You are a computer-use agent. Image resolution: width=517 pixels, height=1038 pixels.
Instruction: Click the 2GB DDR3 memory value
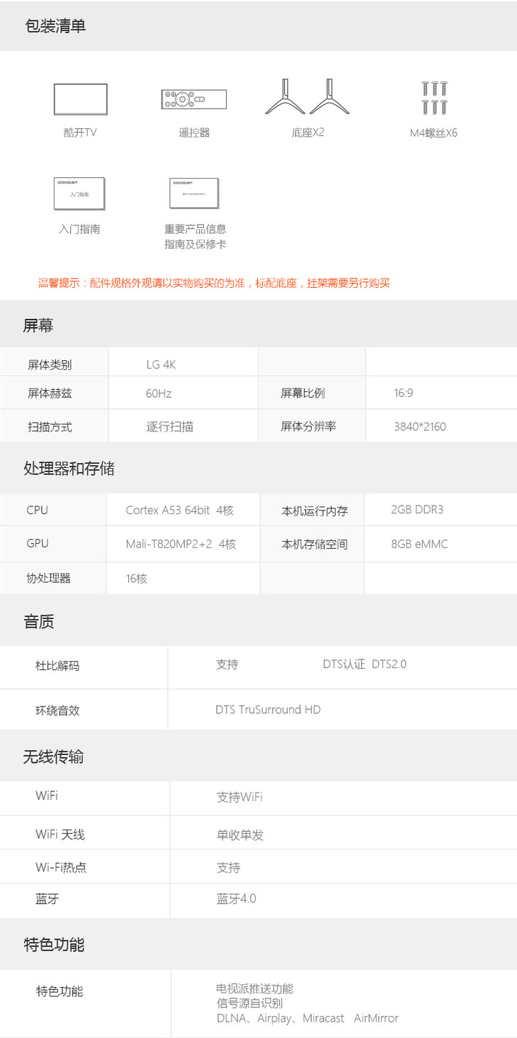(417, 510)
